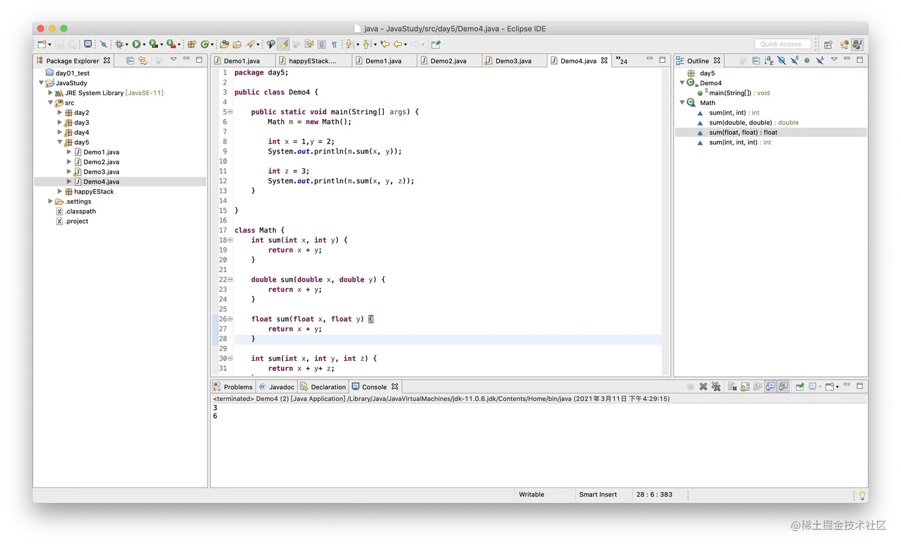Open new Console view dropdown arrow
This screenshot has height=546, width=901.
(837, 387)
